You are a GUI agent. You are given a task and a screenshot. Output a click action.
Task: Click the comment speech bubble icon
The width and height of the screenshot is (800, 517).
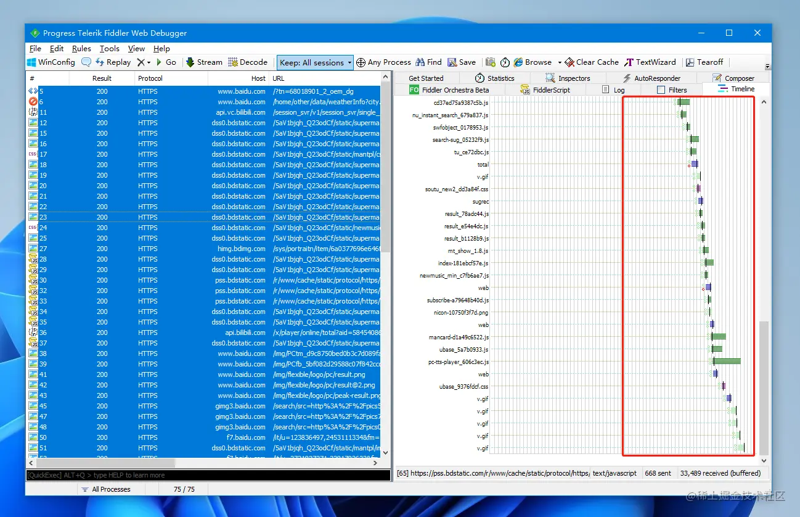[86, 62]
